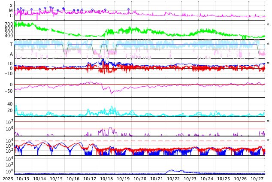The image size is (272, 182).
Task: Click the 10/27 date label
Action: click(257, 179)
